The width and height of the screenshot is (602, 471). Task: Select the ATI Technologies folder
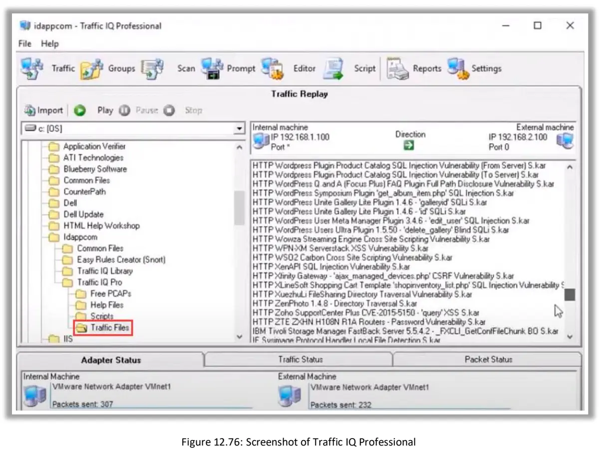93,158
